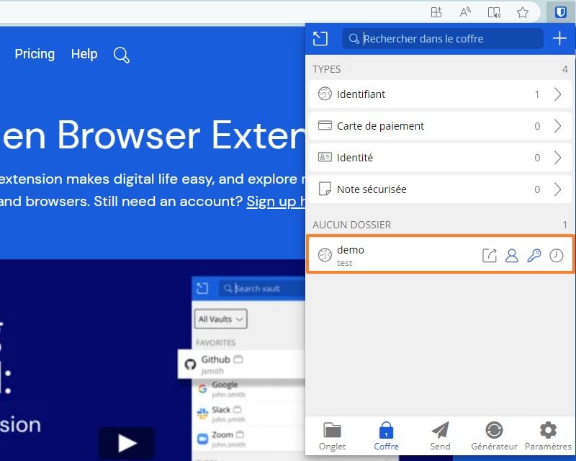Image resolution: width=576 pixels, height=461 pixels.
Task: Open the Send feature in Bitwarden
Action: (x=440, y=436)
